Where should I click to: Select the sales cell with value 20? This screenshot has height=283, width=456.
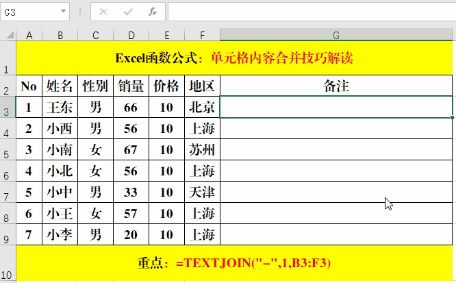pos(131,234)
